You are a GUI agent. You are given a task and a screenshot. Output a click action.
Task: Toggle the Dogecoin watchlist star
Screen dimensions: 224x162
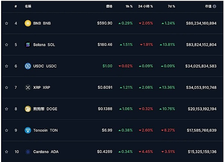(x=6, y=109)
